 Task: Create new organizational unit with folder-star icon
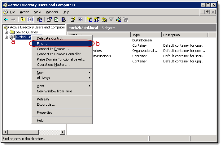click(104, 19)
